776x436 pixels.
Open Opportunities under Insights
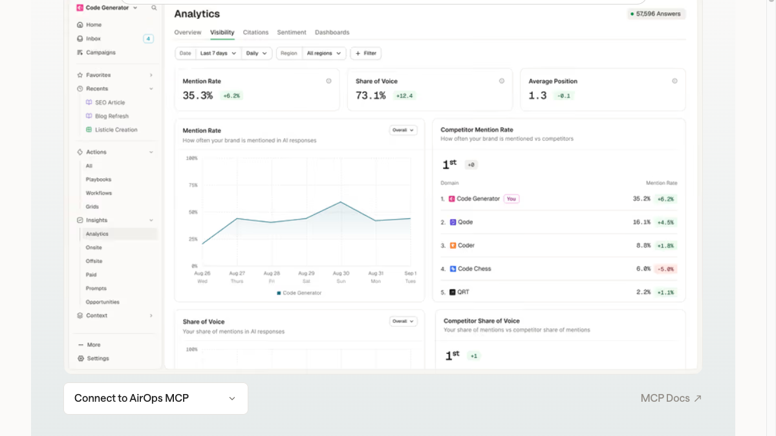coord(103,302)
